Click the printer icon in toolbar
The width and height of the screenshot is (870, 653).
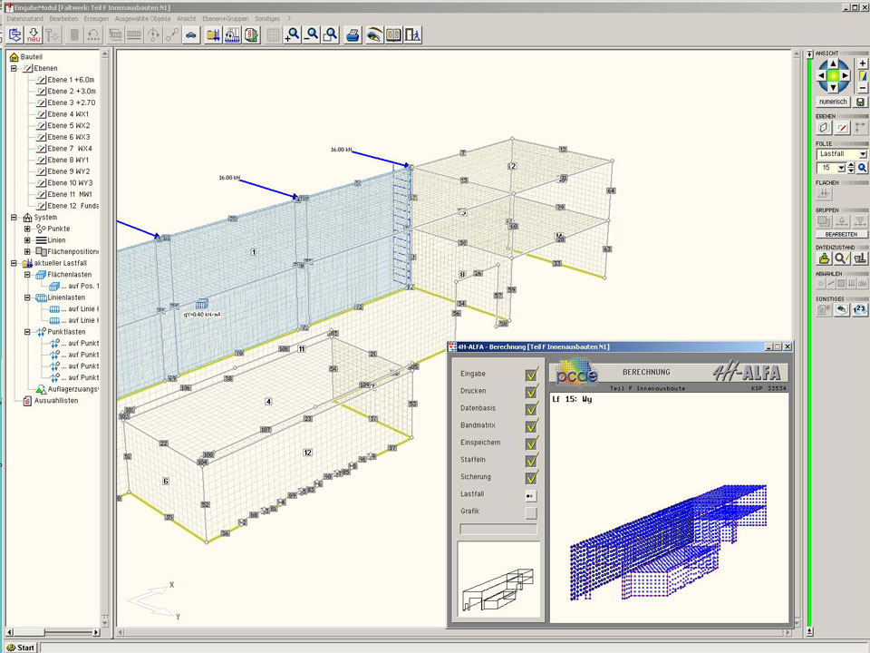click(x=353, y=35)
